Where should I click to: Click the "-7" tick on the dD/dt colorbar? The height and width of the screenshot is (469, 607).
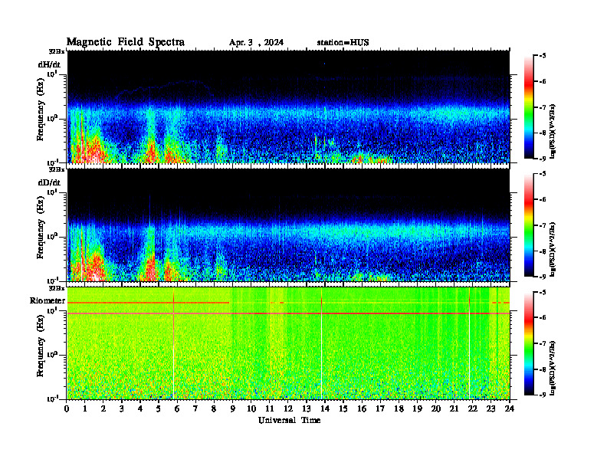[x=542, y=225]
